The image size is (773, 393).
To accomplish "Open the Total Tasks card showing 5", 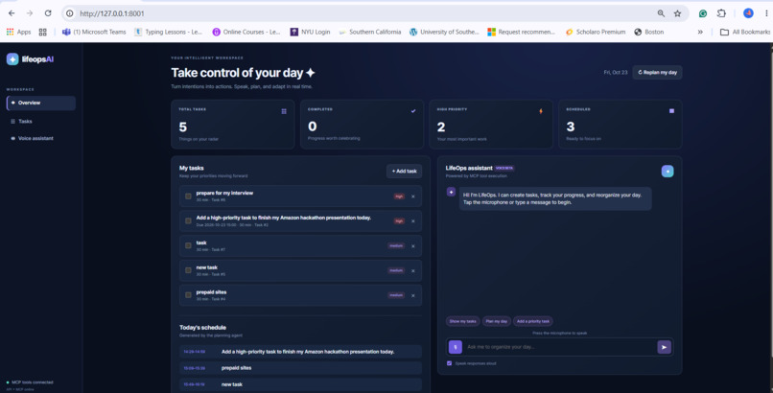I will 233,124.
